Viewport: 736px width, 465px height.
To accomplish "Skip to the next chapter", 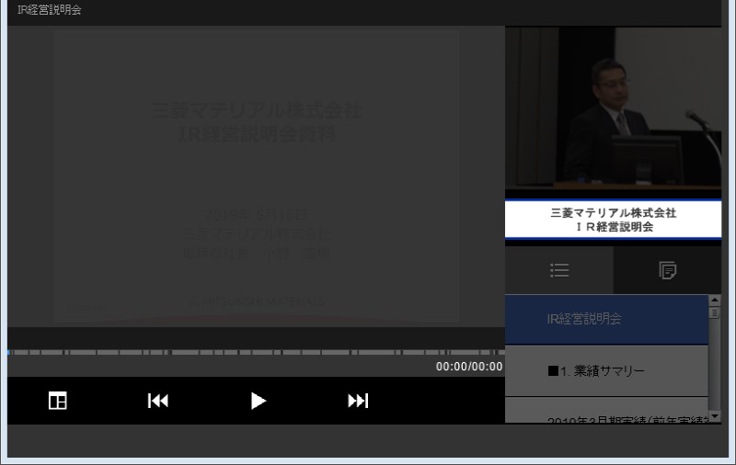I will click(x=358, y=401).
